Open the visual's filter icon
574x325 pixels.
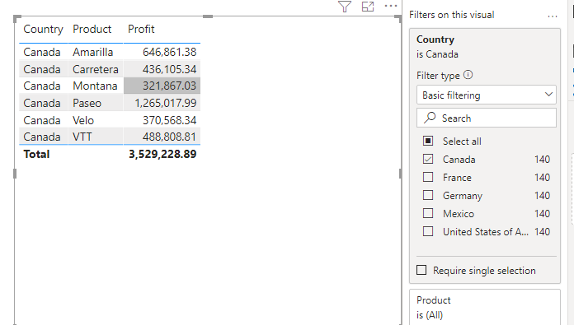click(x=345, y=7)
